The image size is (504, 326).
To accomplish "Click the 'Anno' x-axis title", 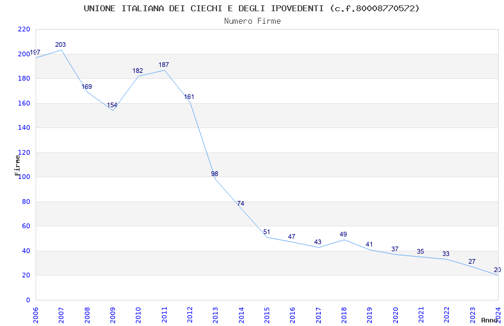I will pyautogui.click(x=489, y=320).
